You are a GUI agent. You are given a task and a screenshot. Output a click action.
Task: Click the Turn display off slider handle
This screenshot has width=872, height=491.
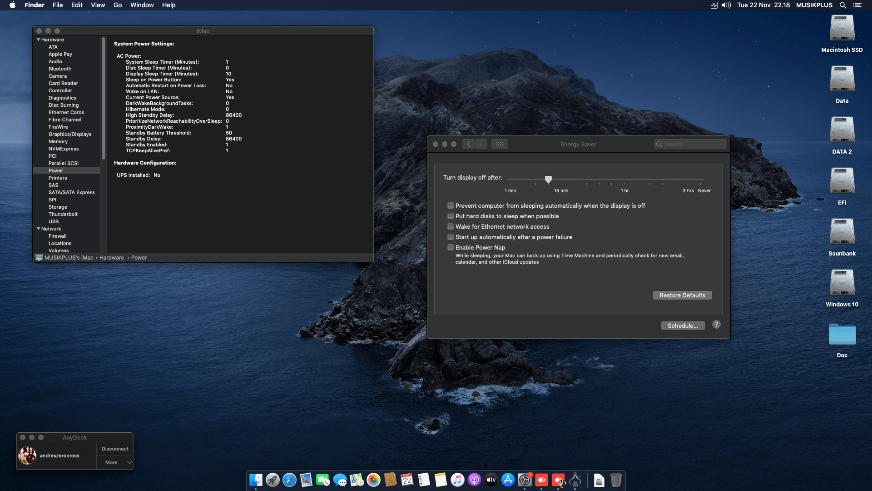point(548,180)
